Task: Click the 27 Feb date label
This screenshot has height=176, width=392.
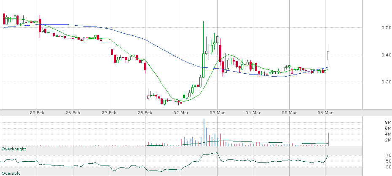Action: tap(109, 112)
